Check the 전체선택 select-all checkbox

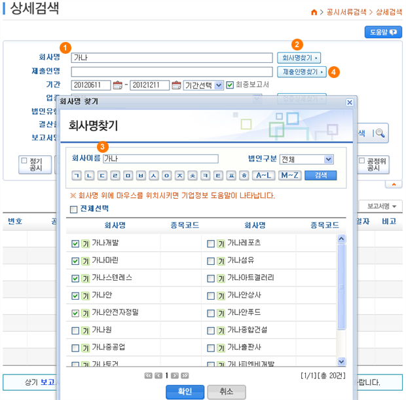tap(74, 209)
